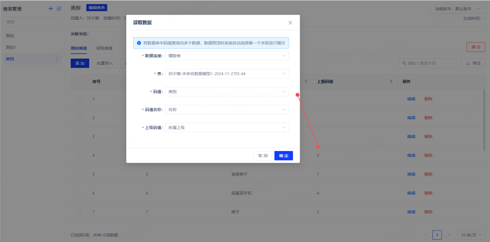Check the checkbox for row 5
490x242 pixels.
(x=79, y=174)
